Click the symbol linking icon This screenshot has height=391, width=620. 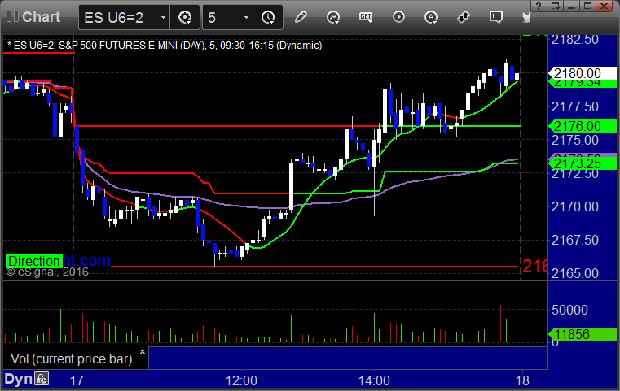464,17
